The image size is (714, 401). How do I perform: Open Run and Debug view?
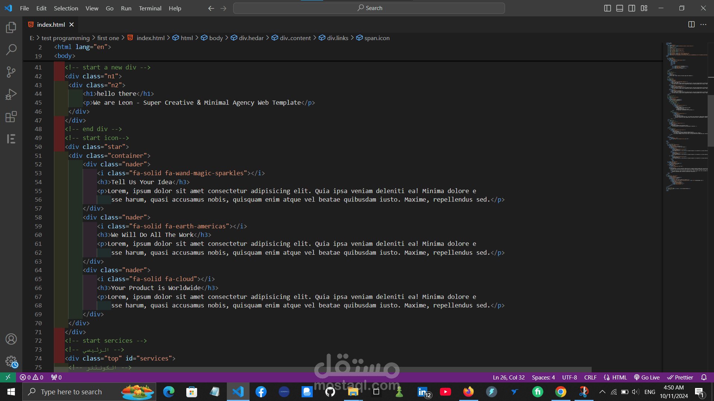11,94
